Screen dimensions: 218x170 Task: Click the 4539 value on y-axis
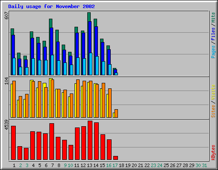6,125
